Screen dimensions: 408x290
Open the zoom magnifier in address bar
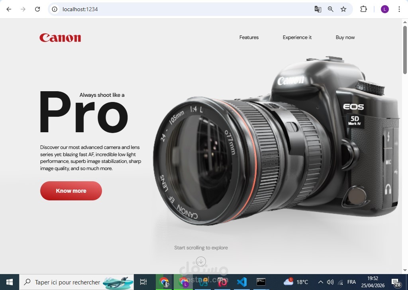[x=330, y=9]
